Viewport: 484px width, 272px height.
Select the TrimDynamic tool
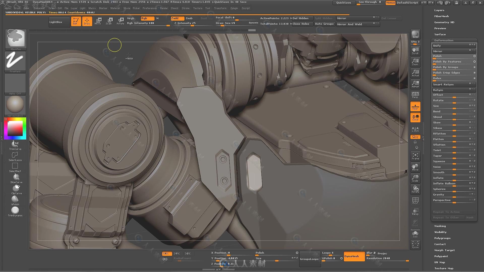pyautogui.click(x=15, y=210)
